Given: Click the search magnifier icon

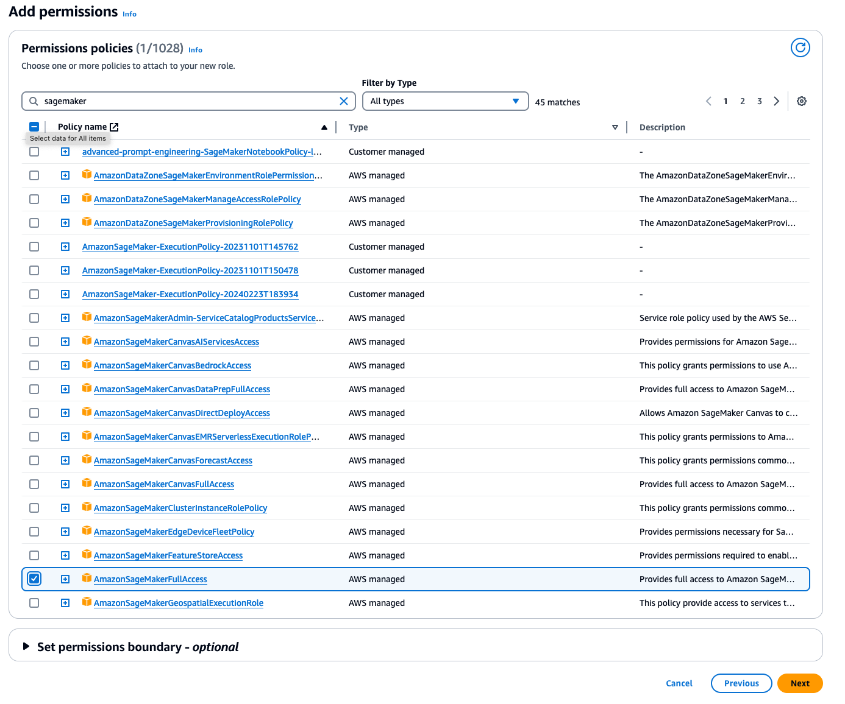Looking at the screenshot, I should [x=34, y=101].
